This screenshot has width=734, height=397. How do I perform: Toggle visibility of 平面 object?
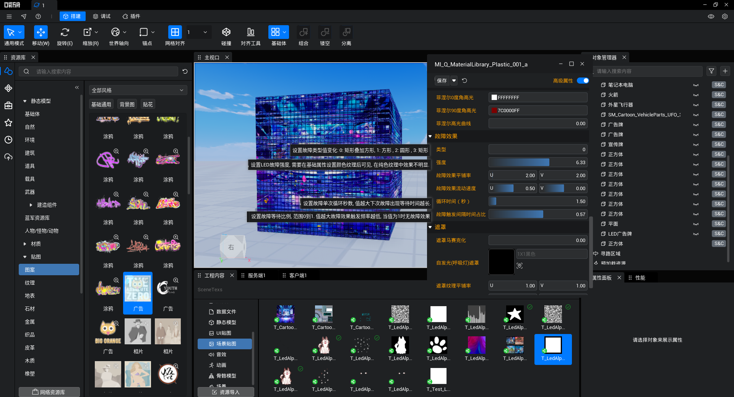pyautogui.click(x=696, y=224)
